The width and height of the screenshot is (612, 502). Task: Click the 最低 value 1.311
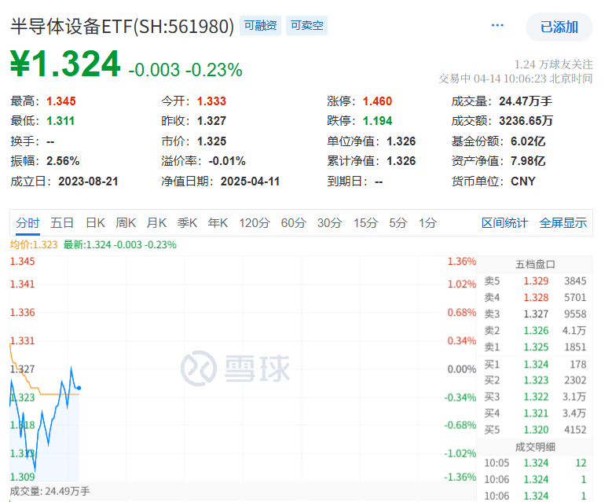(x=60, y=121)
